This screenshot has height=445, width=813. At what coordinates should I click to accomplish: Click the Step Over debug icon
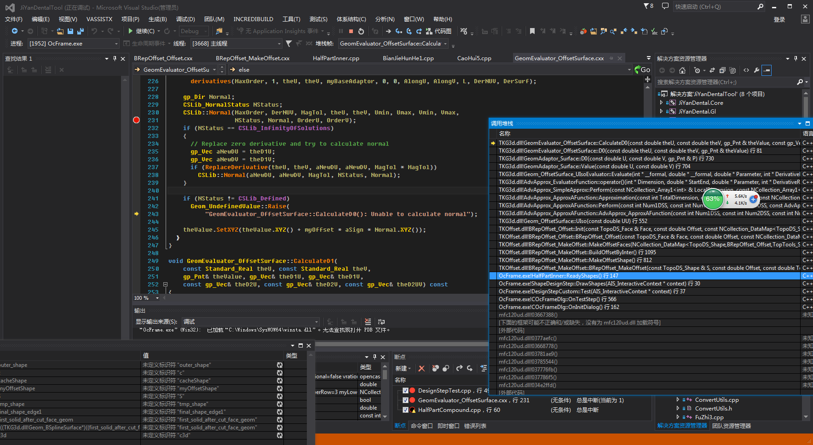point(409,31)
